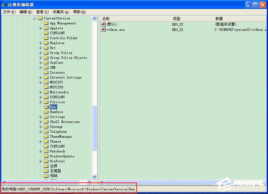Open the 查看 menu
Viewport: 268px width, 194px height.
click(41, 12)
